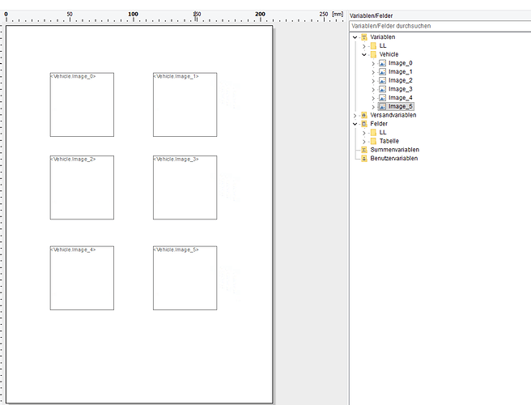Select the Vehicle.Image_0 placeholder on the page

point(82,104)
